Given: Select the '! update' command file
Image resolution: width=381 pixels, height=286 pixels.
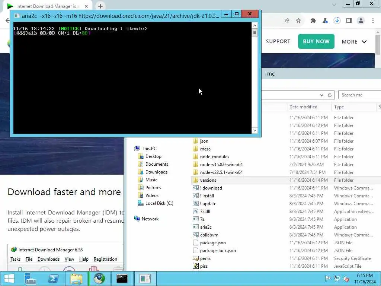Looking at the screenshot, I should [x=208, y=204].
